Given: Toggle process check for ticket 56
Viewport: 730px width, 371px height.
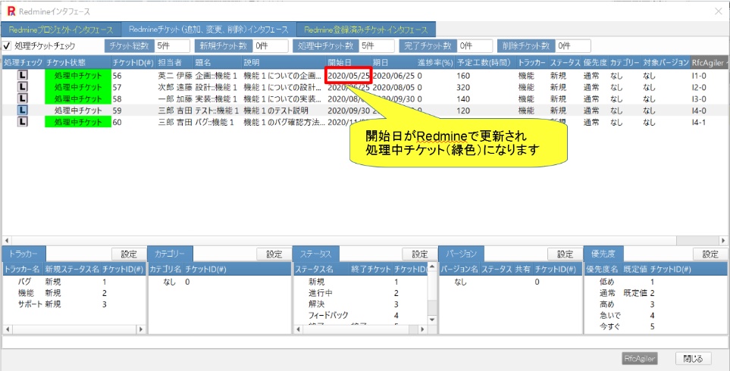Looking at the screenshot, I should (23, 75).
